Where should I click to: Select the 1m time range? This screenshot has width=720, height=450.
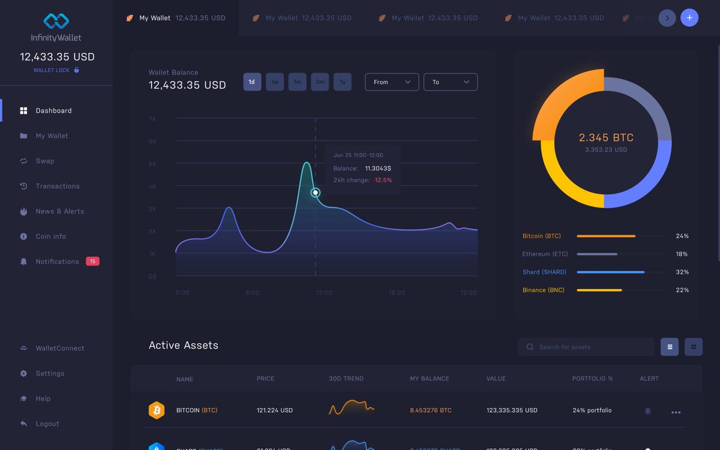[297, 82]
